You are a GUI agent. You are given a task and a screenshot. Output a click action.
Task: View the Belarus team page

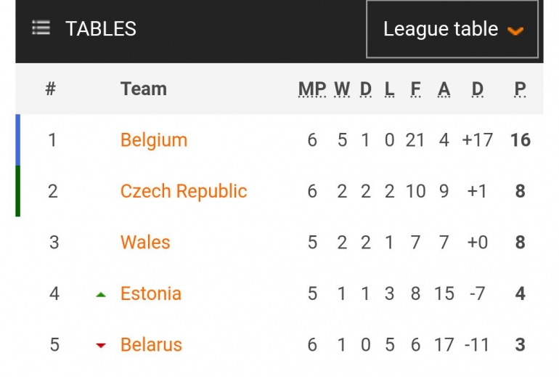coord(152,344)
